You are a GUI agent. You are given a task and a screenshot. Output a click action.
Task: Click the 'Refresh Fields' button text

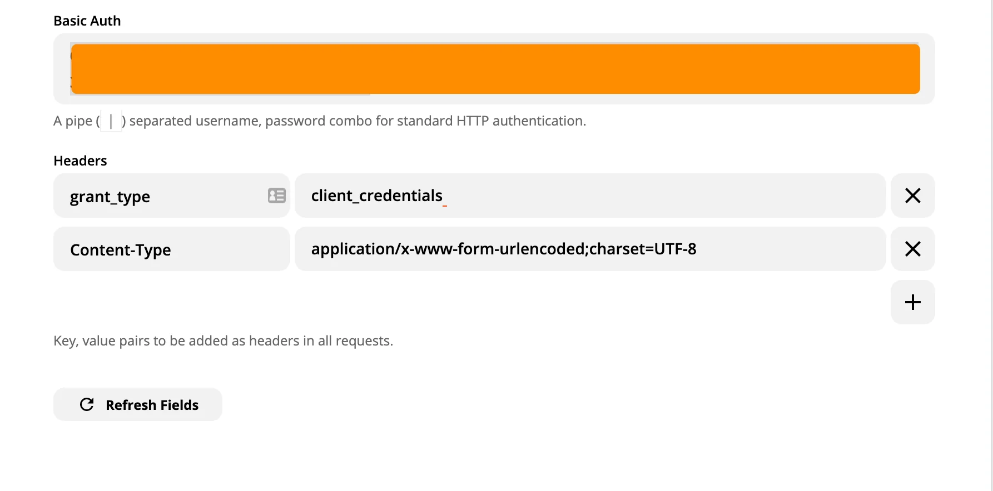coord(152,405)
